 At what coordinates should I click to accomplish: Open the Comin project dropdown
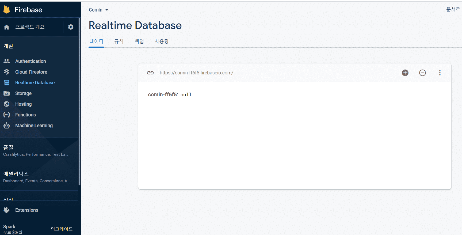pyautogui.click(x=99, y=10)
